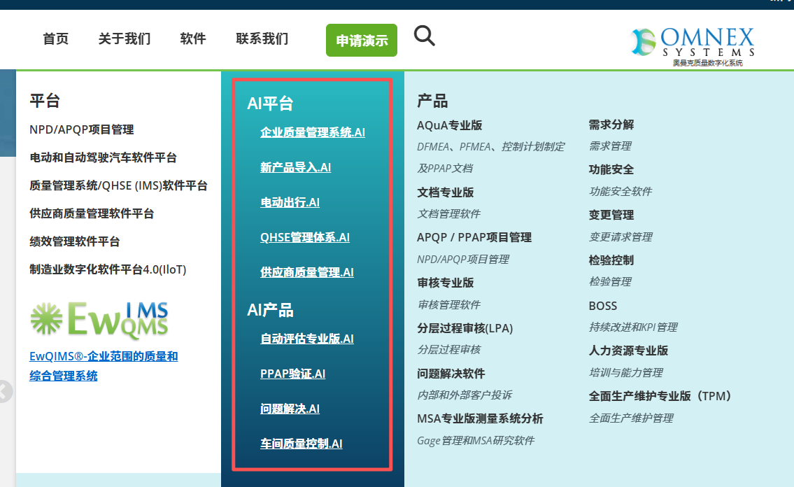The height and width of the screenshot is (487, 794).
Task: Open 新产品导入.AI link
Action: pos(296,167)
